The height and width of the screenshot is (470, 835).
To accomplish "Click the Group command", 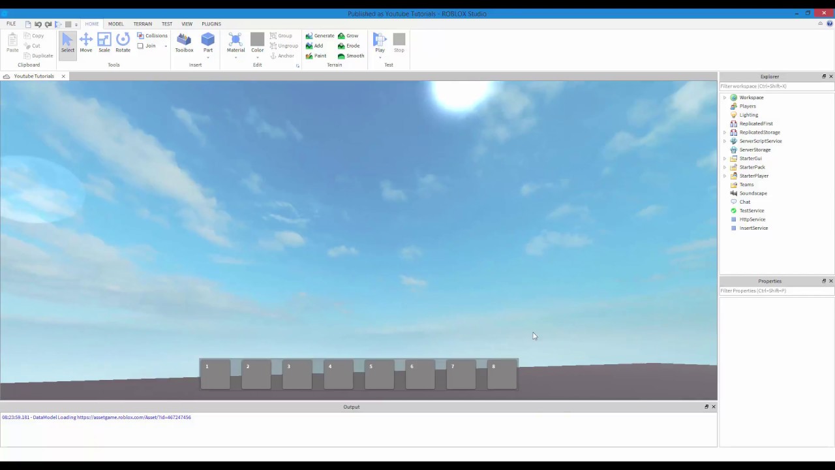I will [x=281, y=36].
